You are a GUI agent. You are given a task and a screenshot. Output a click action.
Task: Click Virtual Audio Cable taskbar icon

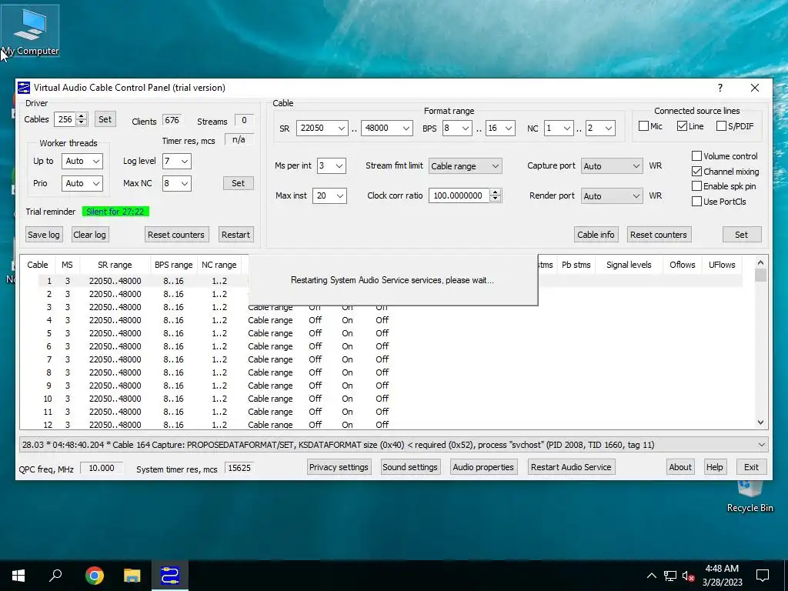click(x=170, y=576)
